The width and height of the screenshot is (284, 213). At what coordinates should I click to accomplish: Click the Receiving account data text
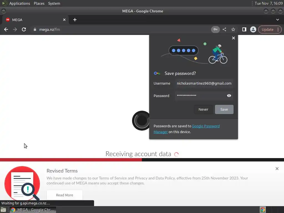[x=138, y=154]
